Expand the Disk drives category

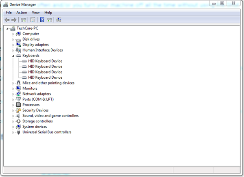click(x=13, y=39)
